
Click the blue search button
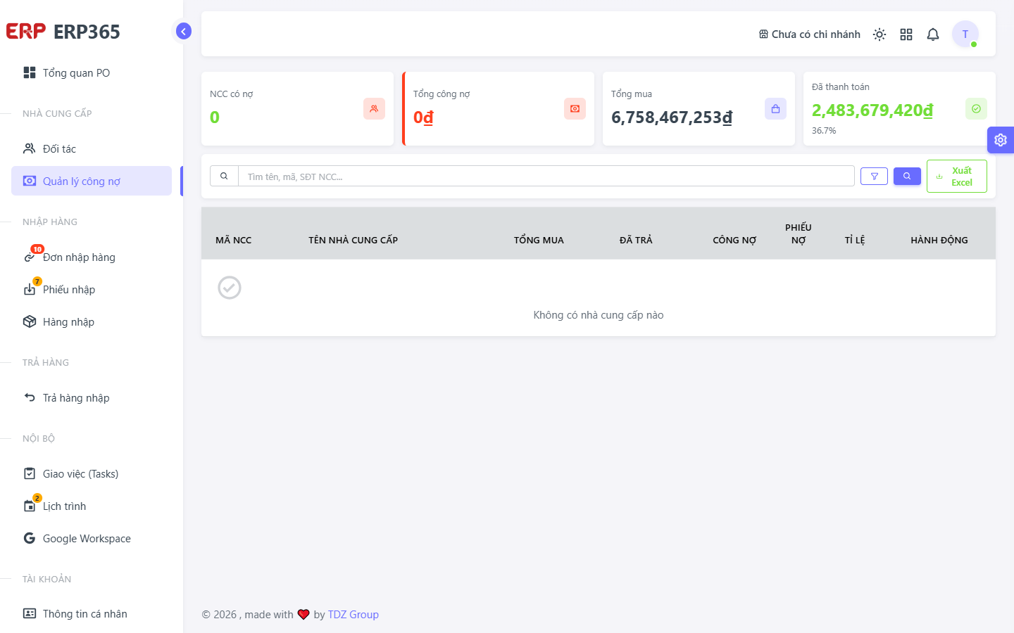pos(907,176)
